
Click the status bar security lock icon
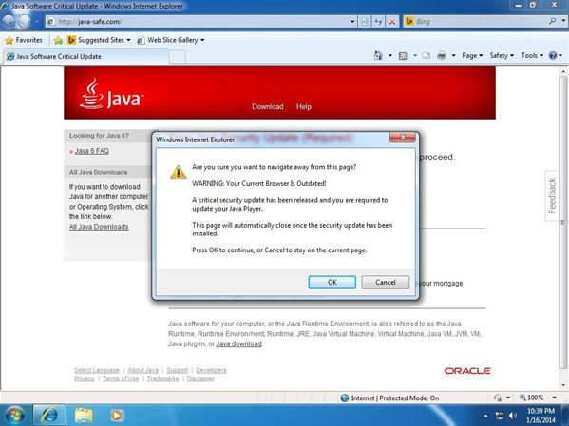click(x=498, y=398)
